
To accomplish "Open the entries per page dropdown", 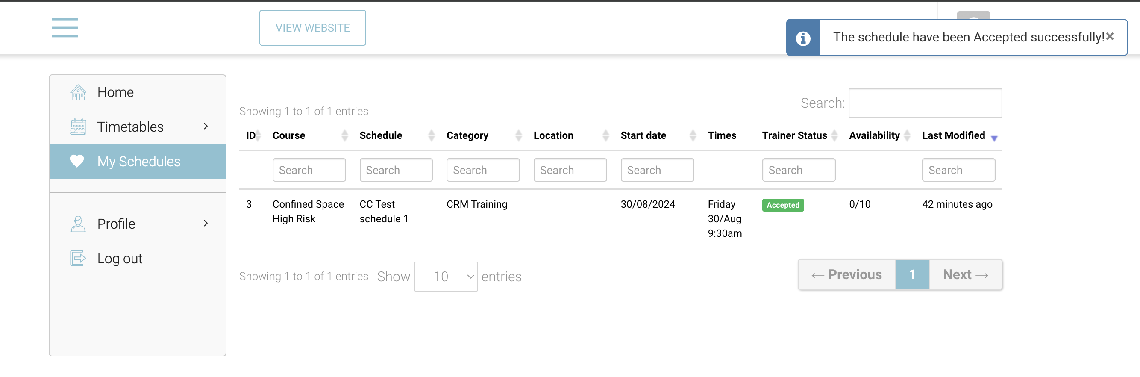I will [446, 277].
